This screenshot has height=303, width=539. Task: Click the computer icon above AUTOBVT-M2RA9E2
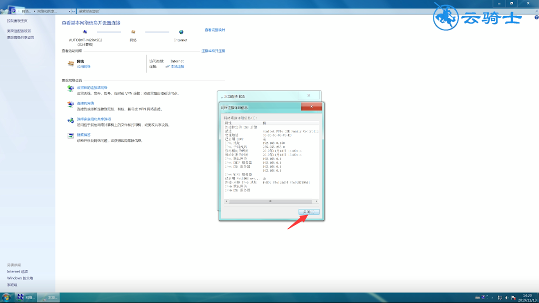click(x=85, y=32)
